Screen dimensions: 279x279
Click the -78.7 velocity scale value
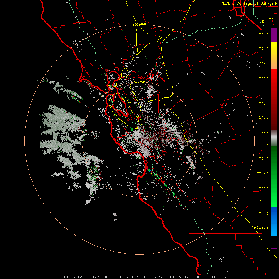(263, 200)
